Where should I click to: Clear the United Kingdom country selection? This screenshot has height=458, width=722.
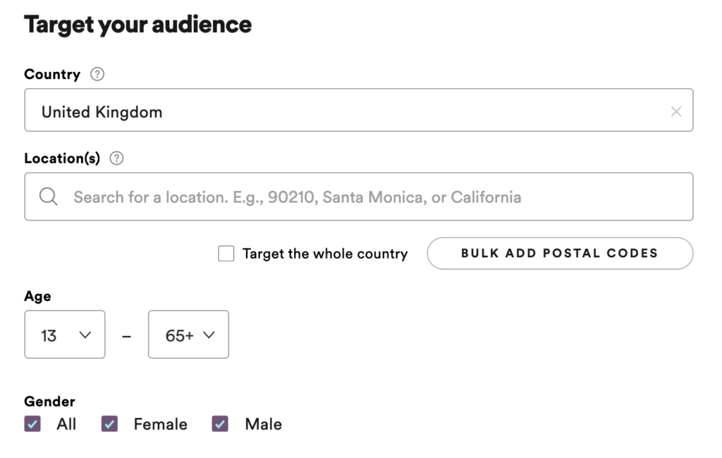click(676, 111)
